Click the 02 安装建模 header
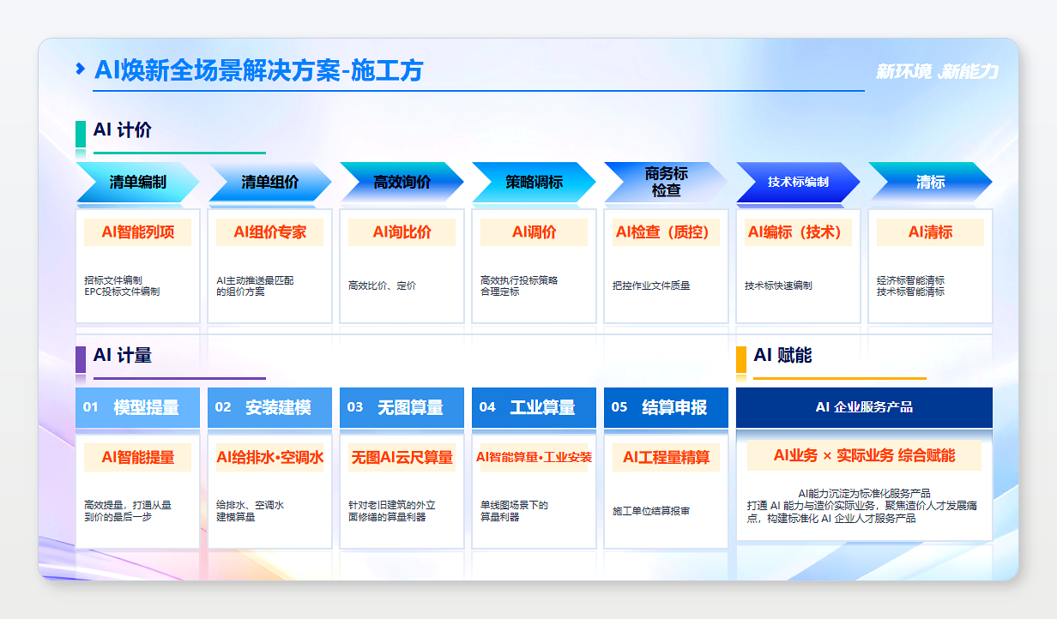Image resolution: width=1057 pixels, height=619 pixels. point(270,407)
